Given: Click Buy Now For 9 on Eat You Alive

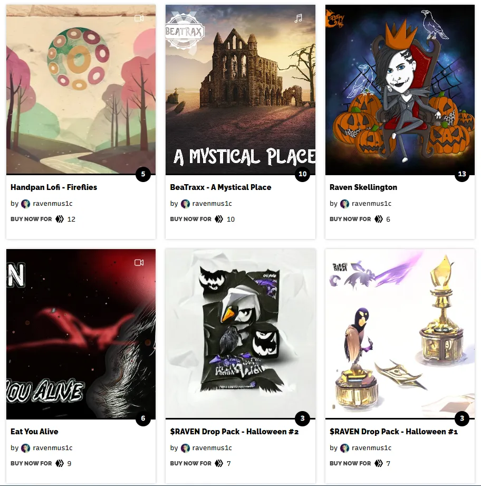Looking at the screenshot, I should pos(41,463).
